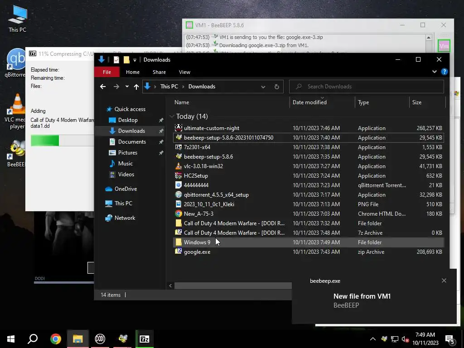This screenshot has height=348, width=464.
Task: Select the HC2Setup file
Action: pyautogui.click(x=308, y=175)
